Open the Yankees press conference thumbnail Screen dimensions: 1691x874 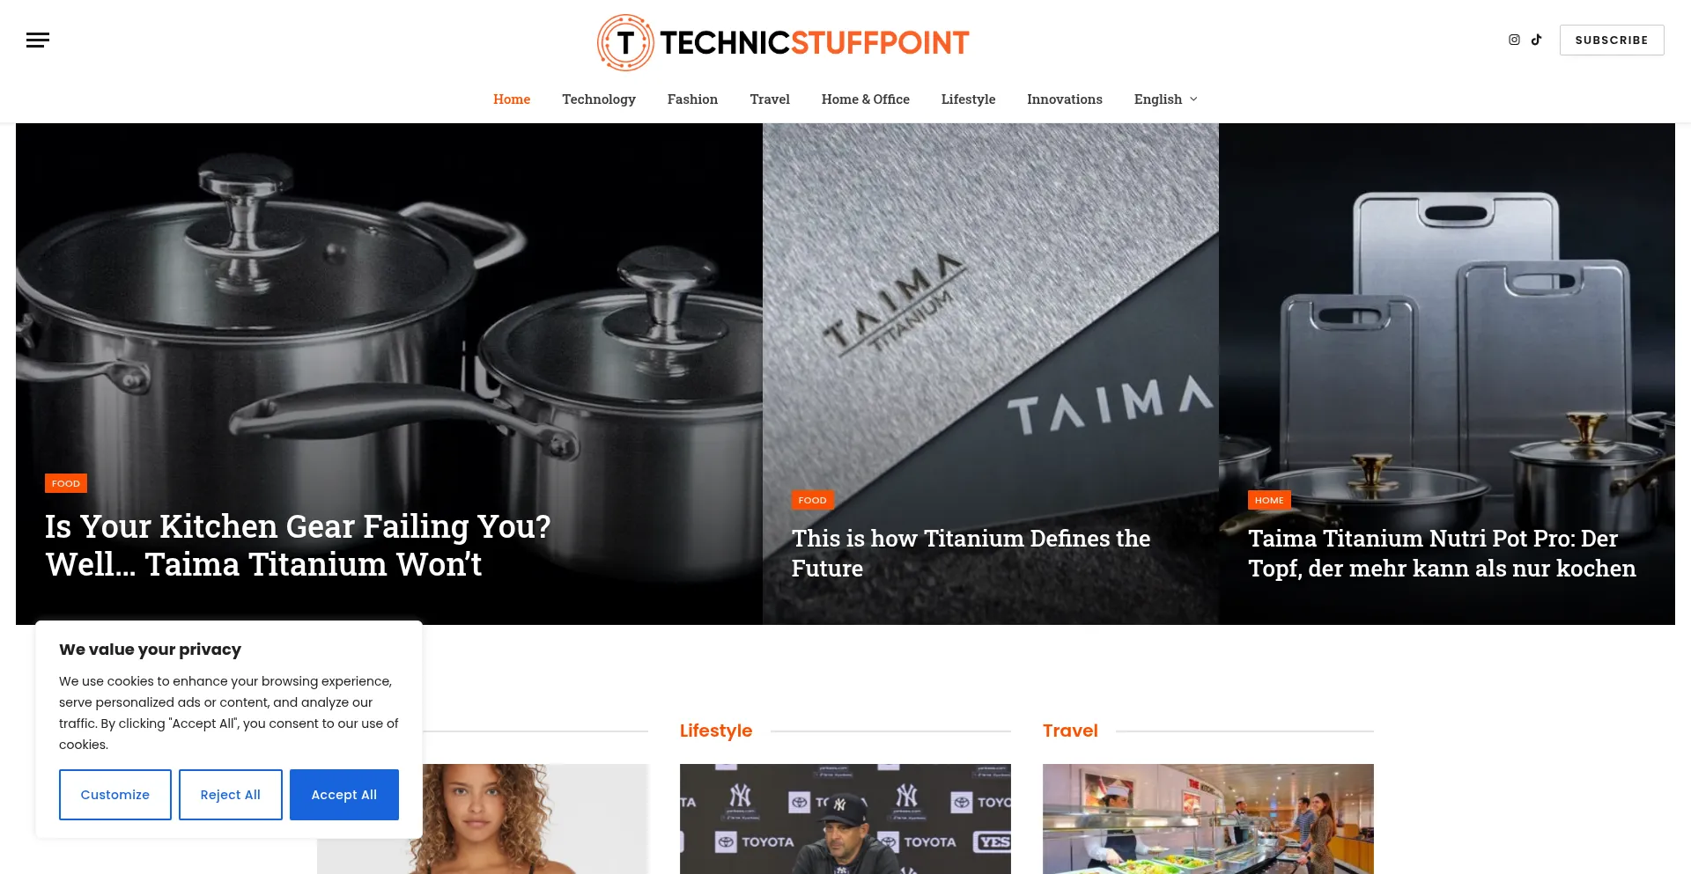click(x=845, y=819)
